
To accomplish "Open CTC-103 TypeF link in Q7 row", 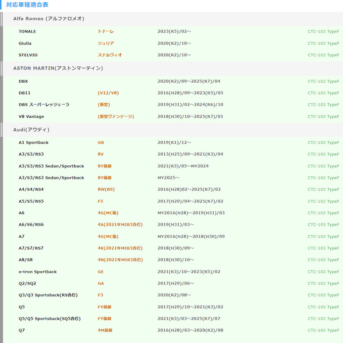I will [x=323, y=330].
